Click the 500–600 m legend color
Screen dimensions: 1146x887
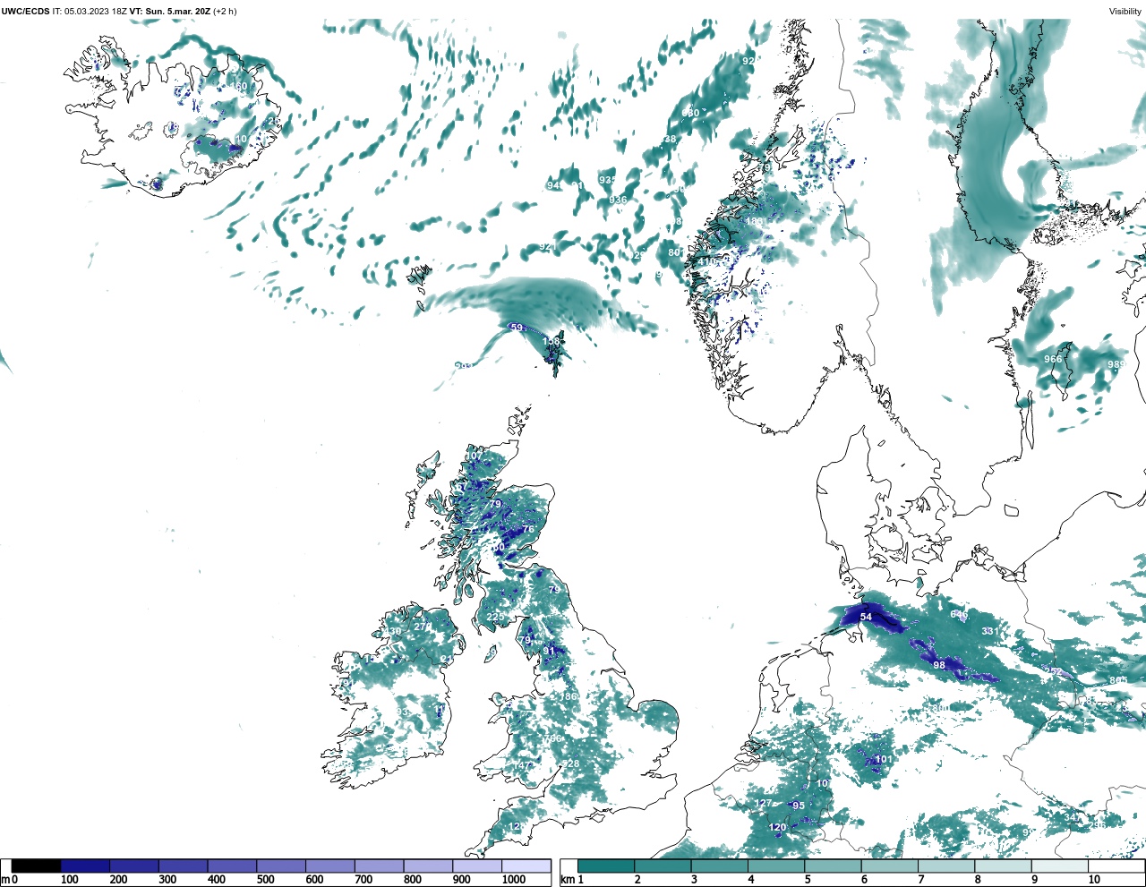coord(281,866)
